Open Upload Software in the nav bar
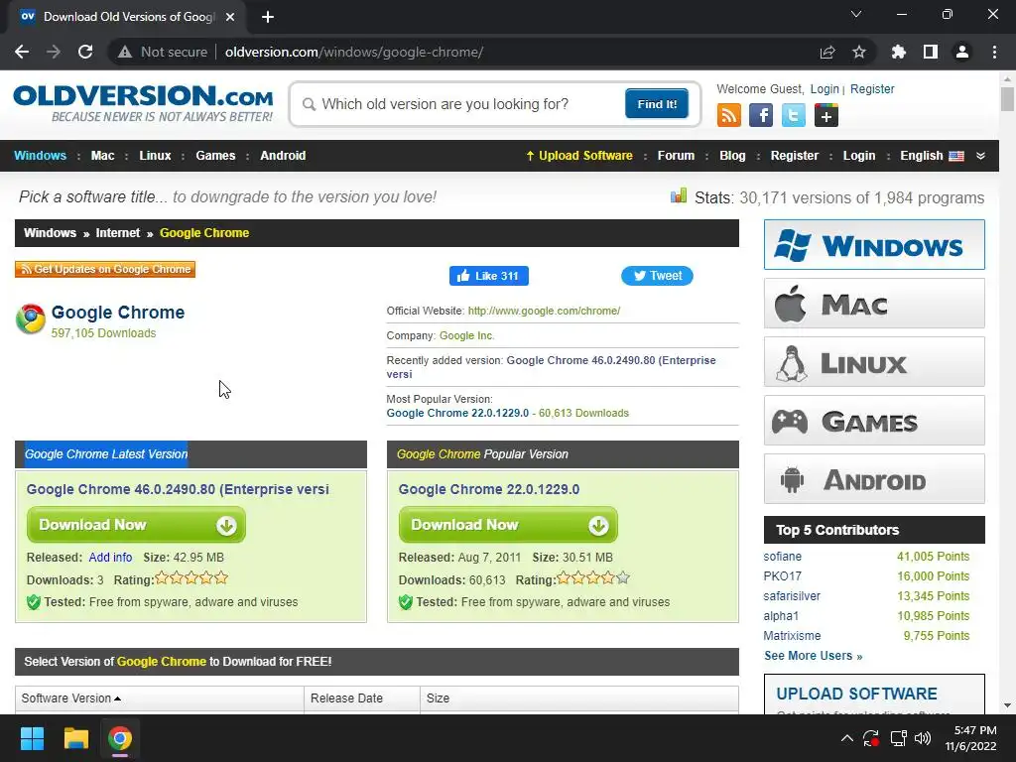This screenshot has width=1016, height=762. 579,156
